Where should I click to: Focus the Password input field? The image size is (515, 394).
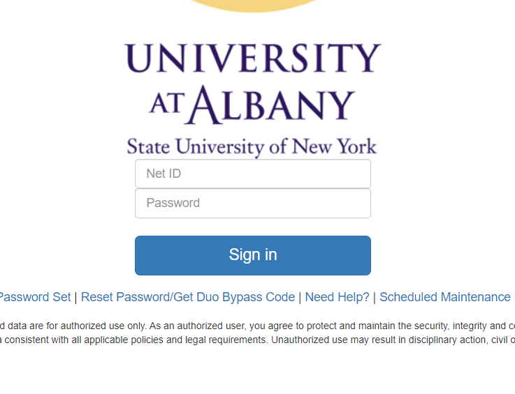click(x=252, y=203)
